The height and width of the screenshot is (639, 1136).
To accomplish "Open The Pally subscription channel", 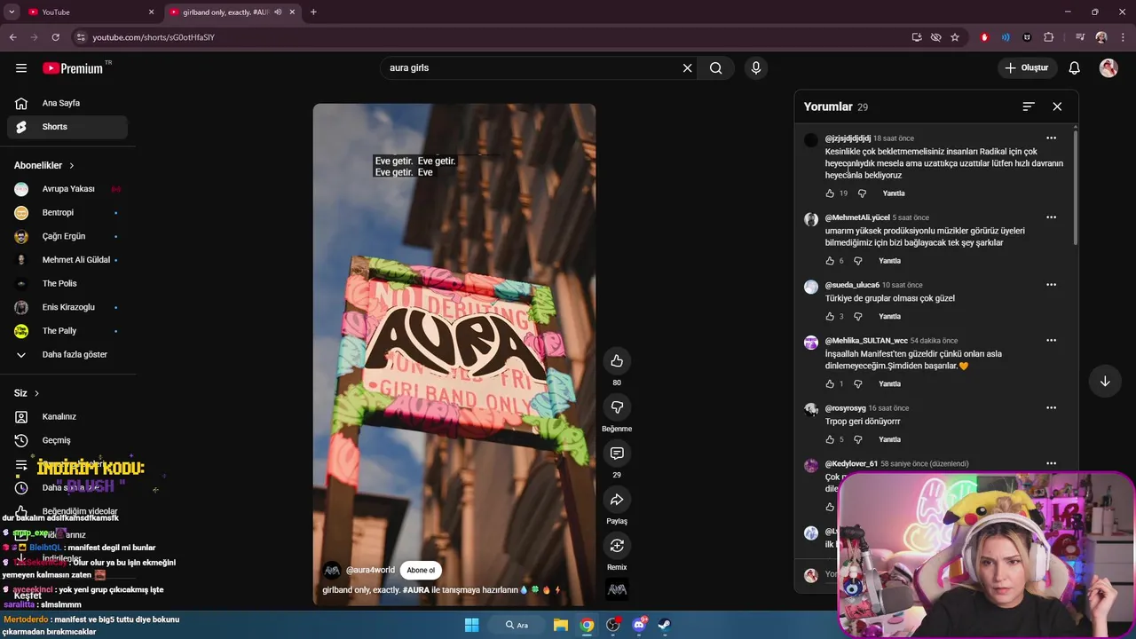I will pyautogui.click(x=67, y=331).
